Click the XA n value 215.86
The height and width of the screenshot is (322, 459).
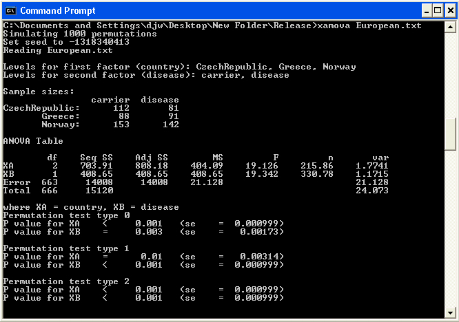317,166
